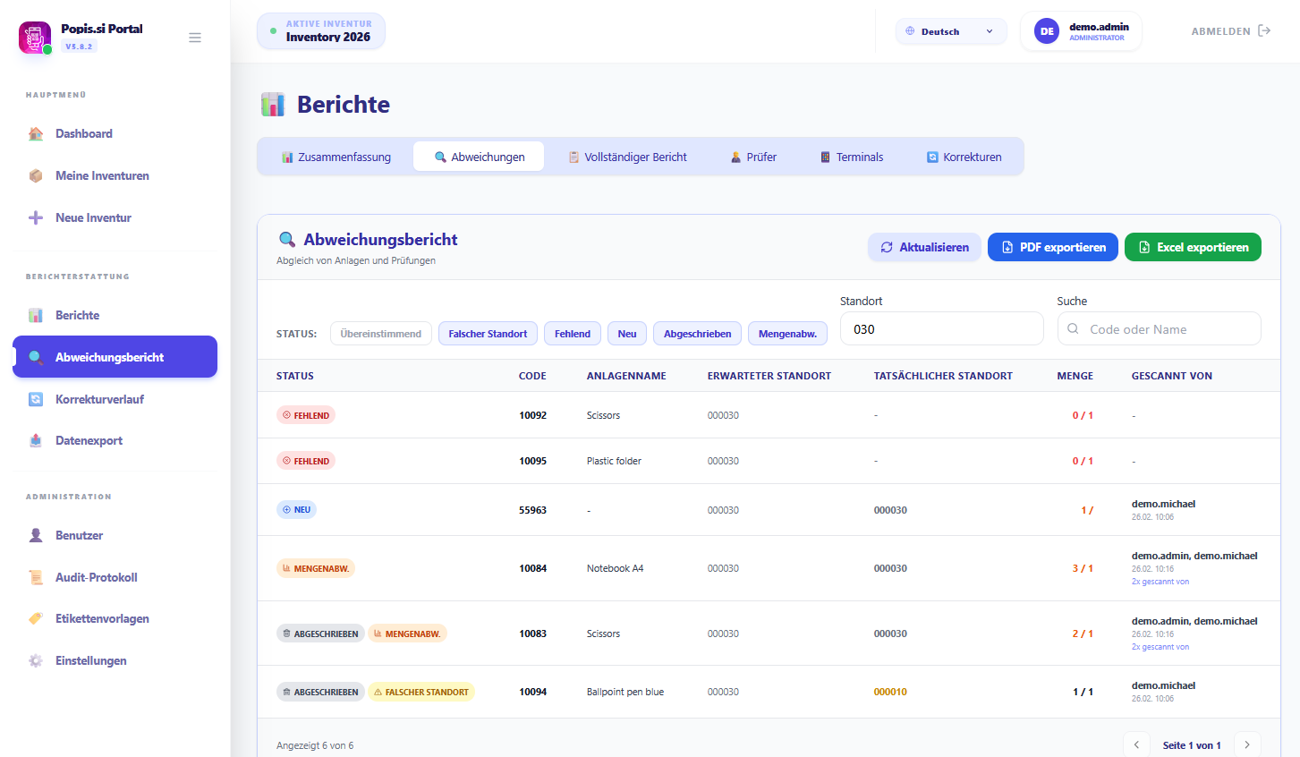Open Dashboard via its house icon
Screen dimensions: 1300x757
click(36, 134)
